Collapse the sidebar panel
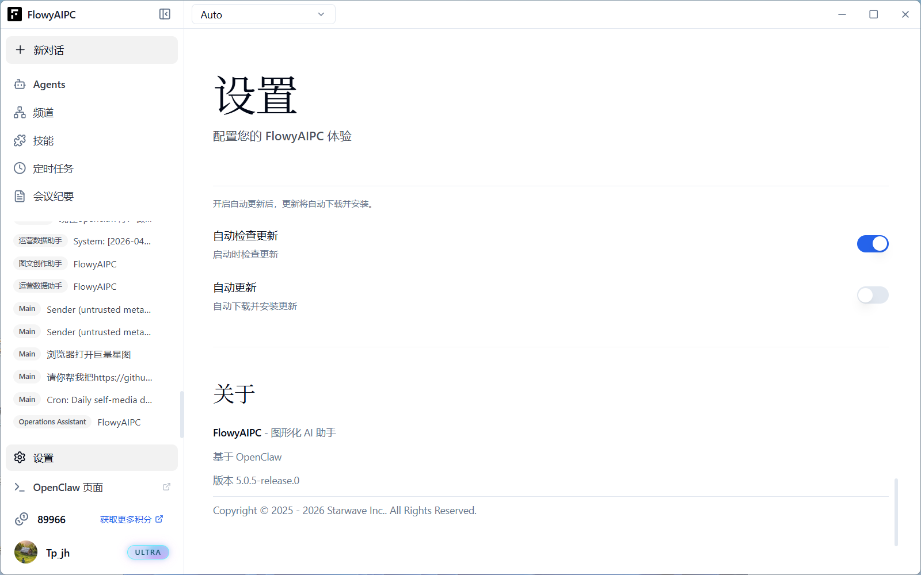This screenshot has width=921, height=575. tap(165, 14)
